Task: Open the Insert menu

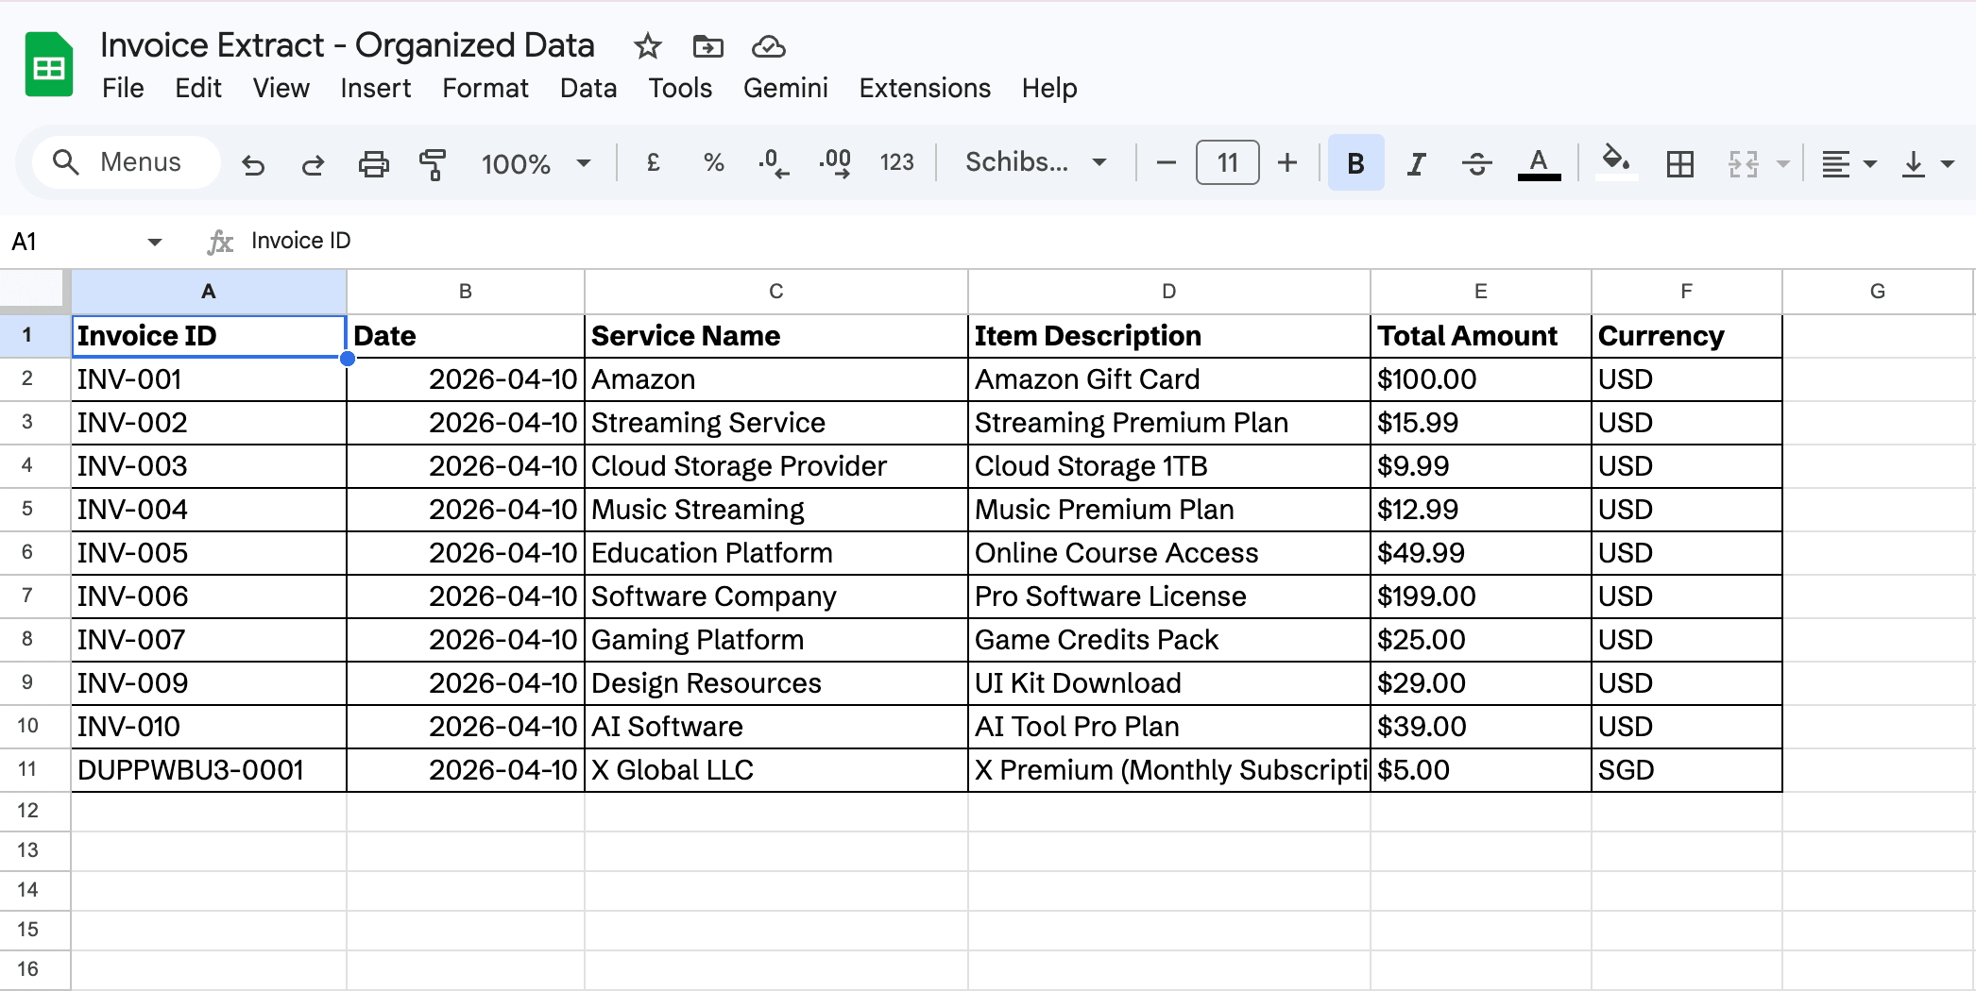Action: coord(375,88)
